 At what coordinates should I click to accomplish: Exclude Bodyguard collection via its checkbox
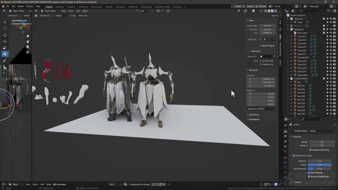click(324, 29)
